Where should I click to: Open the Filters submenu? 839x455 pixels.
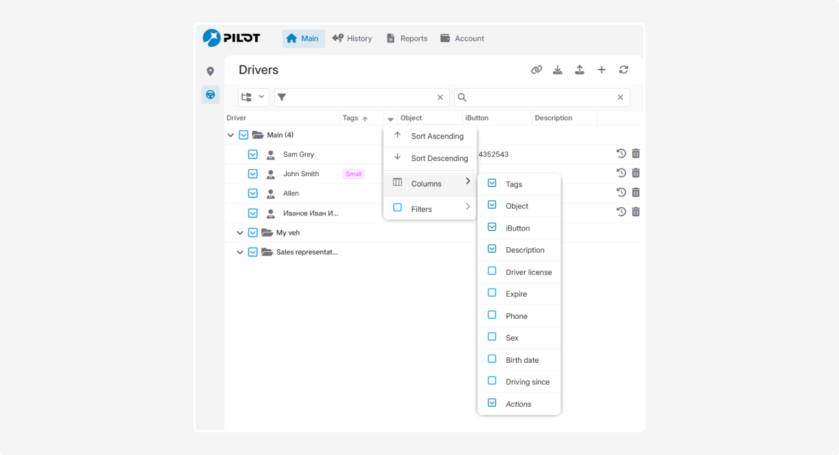(x=430, y=209)
